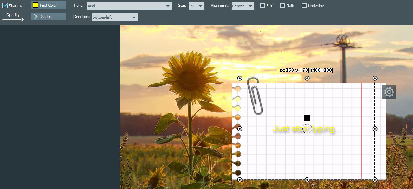Check the Underline option
The image size is (413, 189).
(x=304, y=6)
